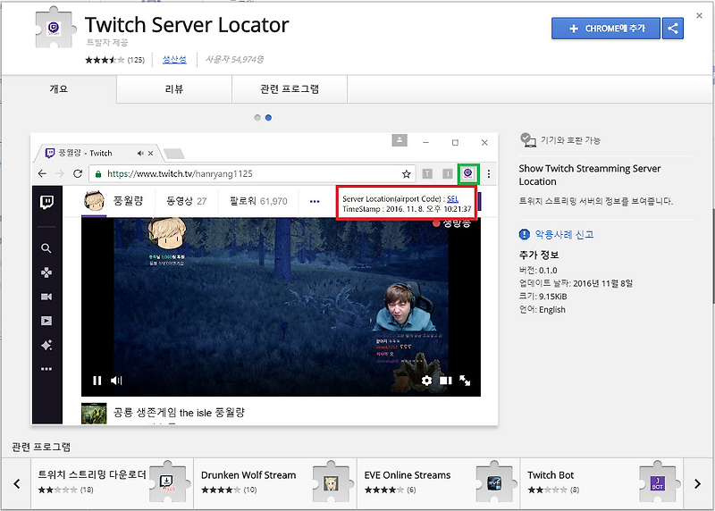
Task: Toggle fullscreen in video player
Action: (x=465, y=381)
